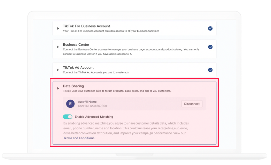Click the TikTok Ad Account checkmark icon
This screenshot has height=165, width=271.
(x=210, y=70)
